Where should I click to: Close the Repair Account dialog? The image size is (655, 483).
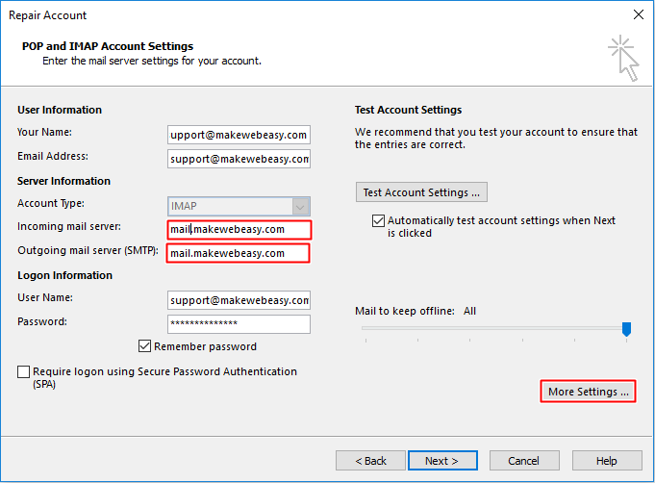coord(637,14)
